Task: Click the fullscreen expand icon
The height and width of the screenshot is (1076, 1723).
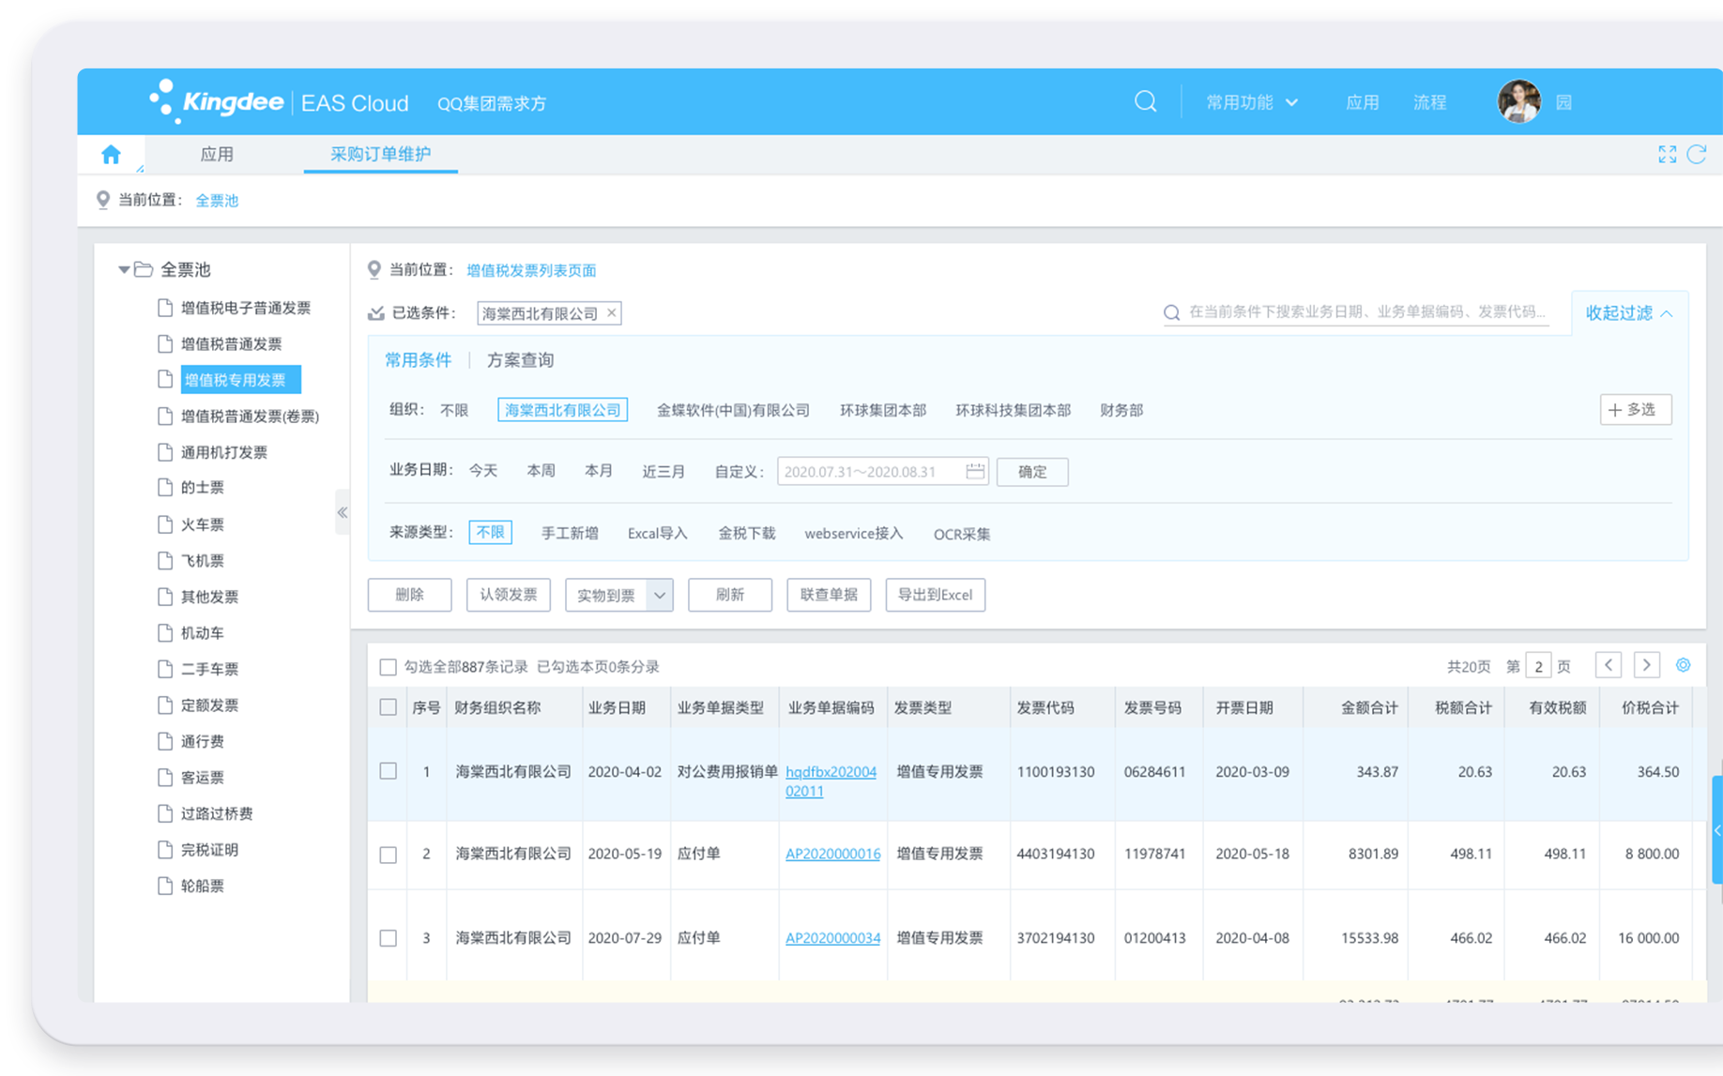Action: click(x=1667, y=155)
